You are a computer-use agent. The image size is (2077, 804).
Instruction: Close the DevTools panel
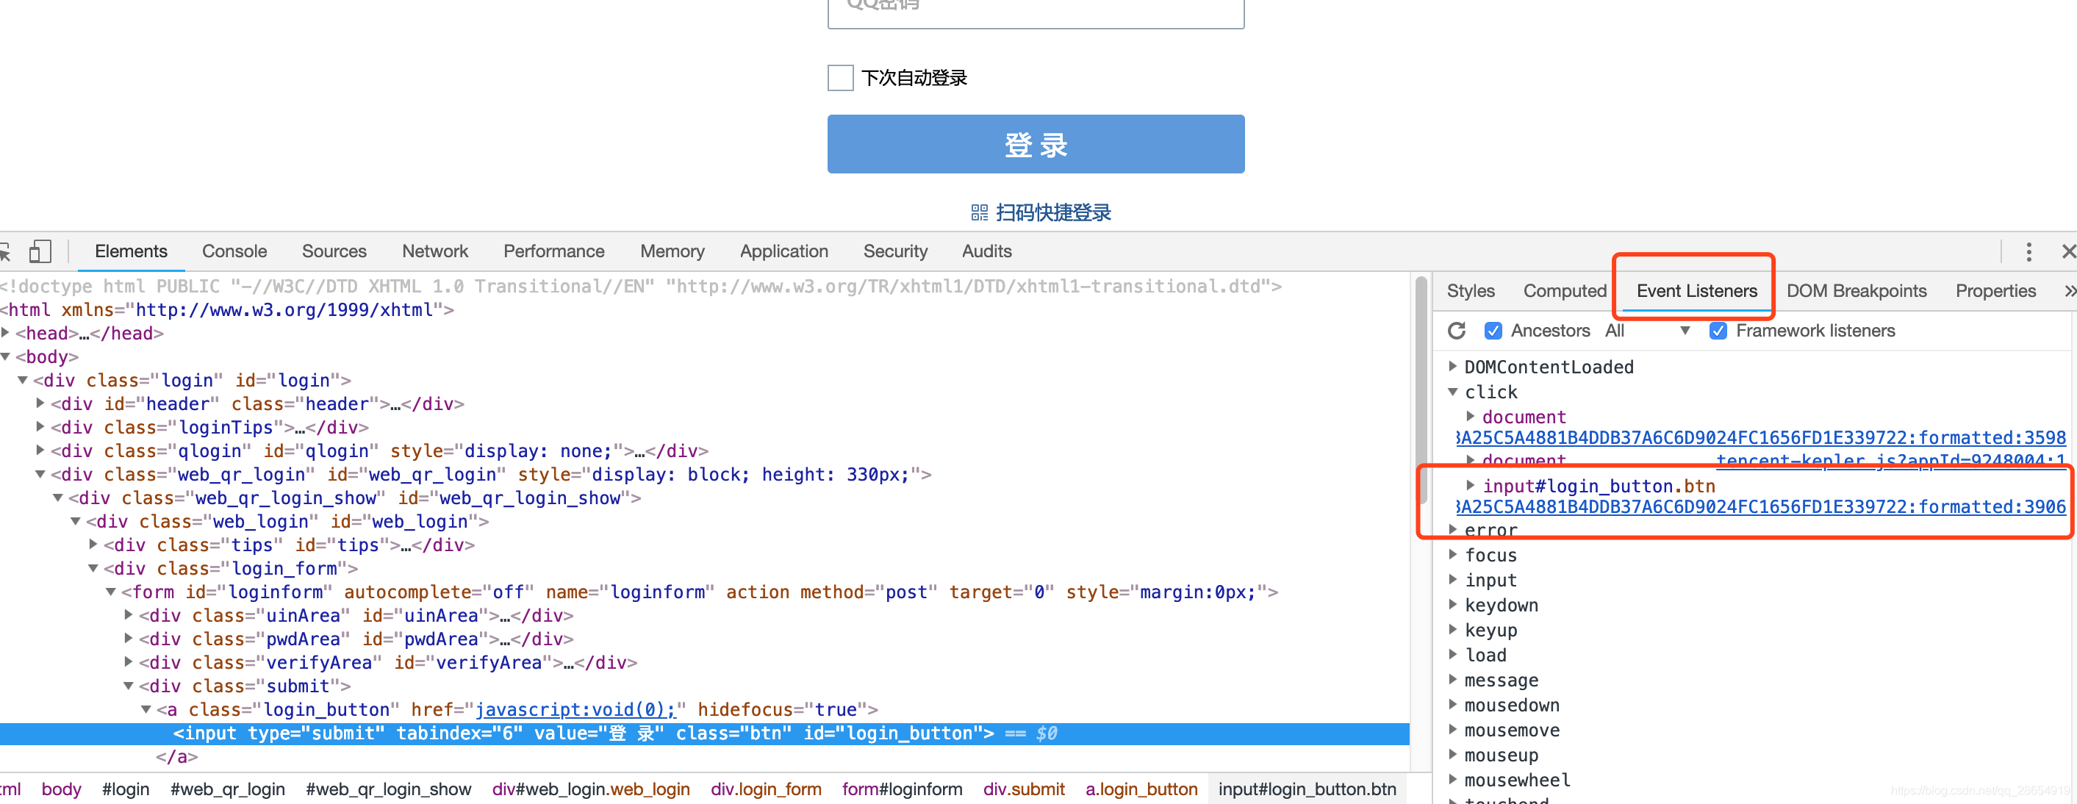2068,251
